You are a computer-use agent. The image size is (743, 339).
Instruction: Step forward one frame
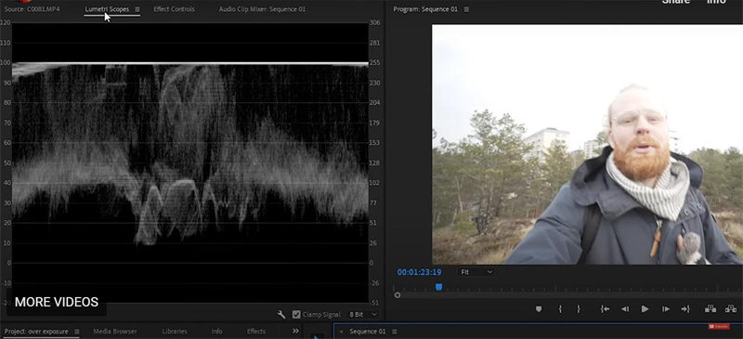665,308
